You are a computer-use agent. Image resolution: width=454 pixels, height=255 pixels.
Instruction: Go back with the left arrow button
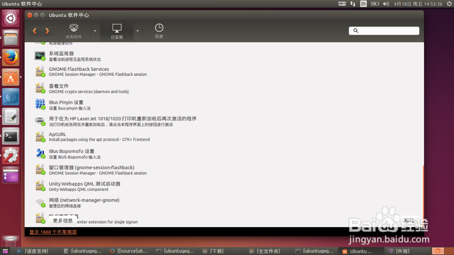click(x=35, y=31)
